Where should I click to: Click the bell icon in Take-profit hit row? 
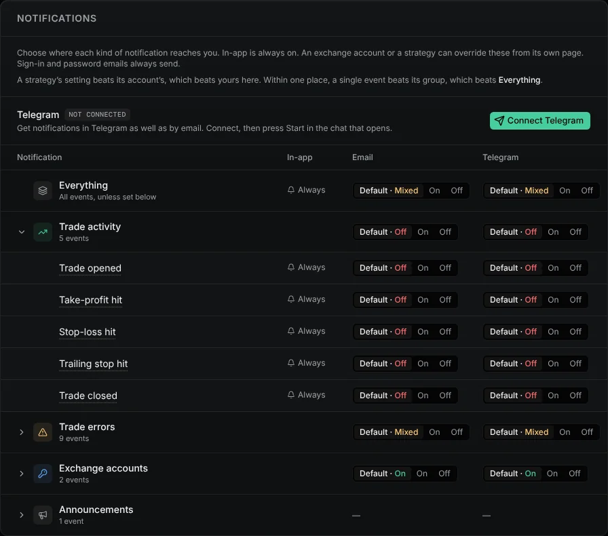[x=291, y=299]
